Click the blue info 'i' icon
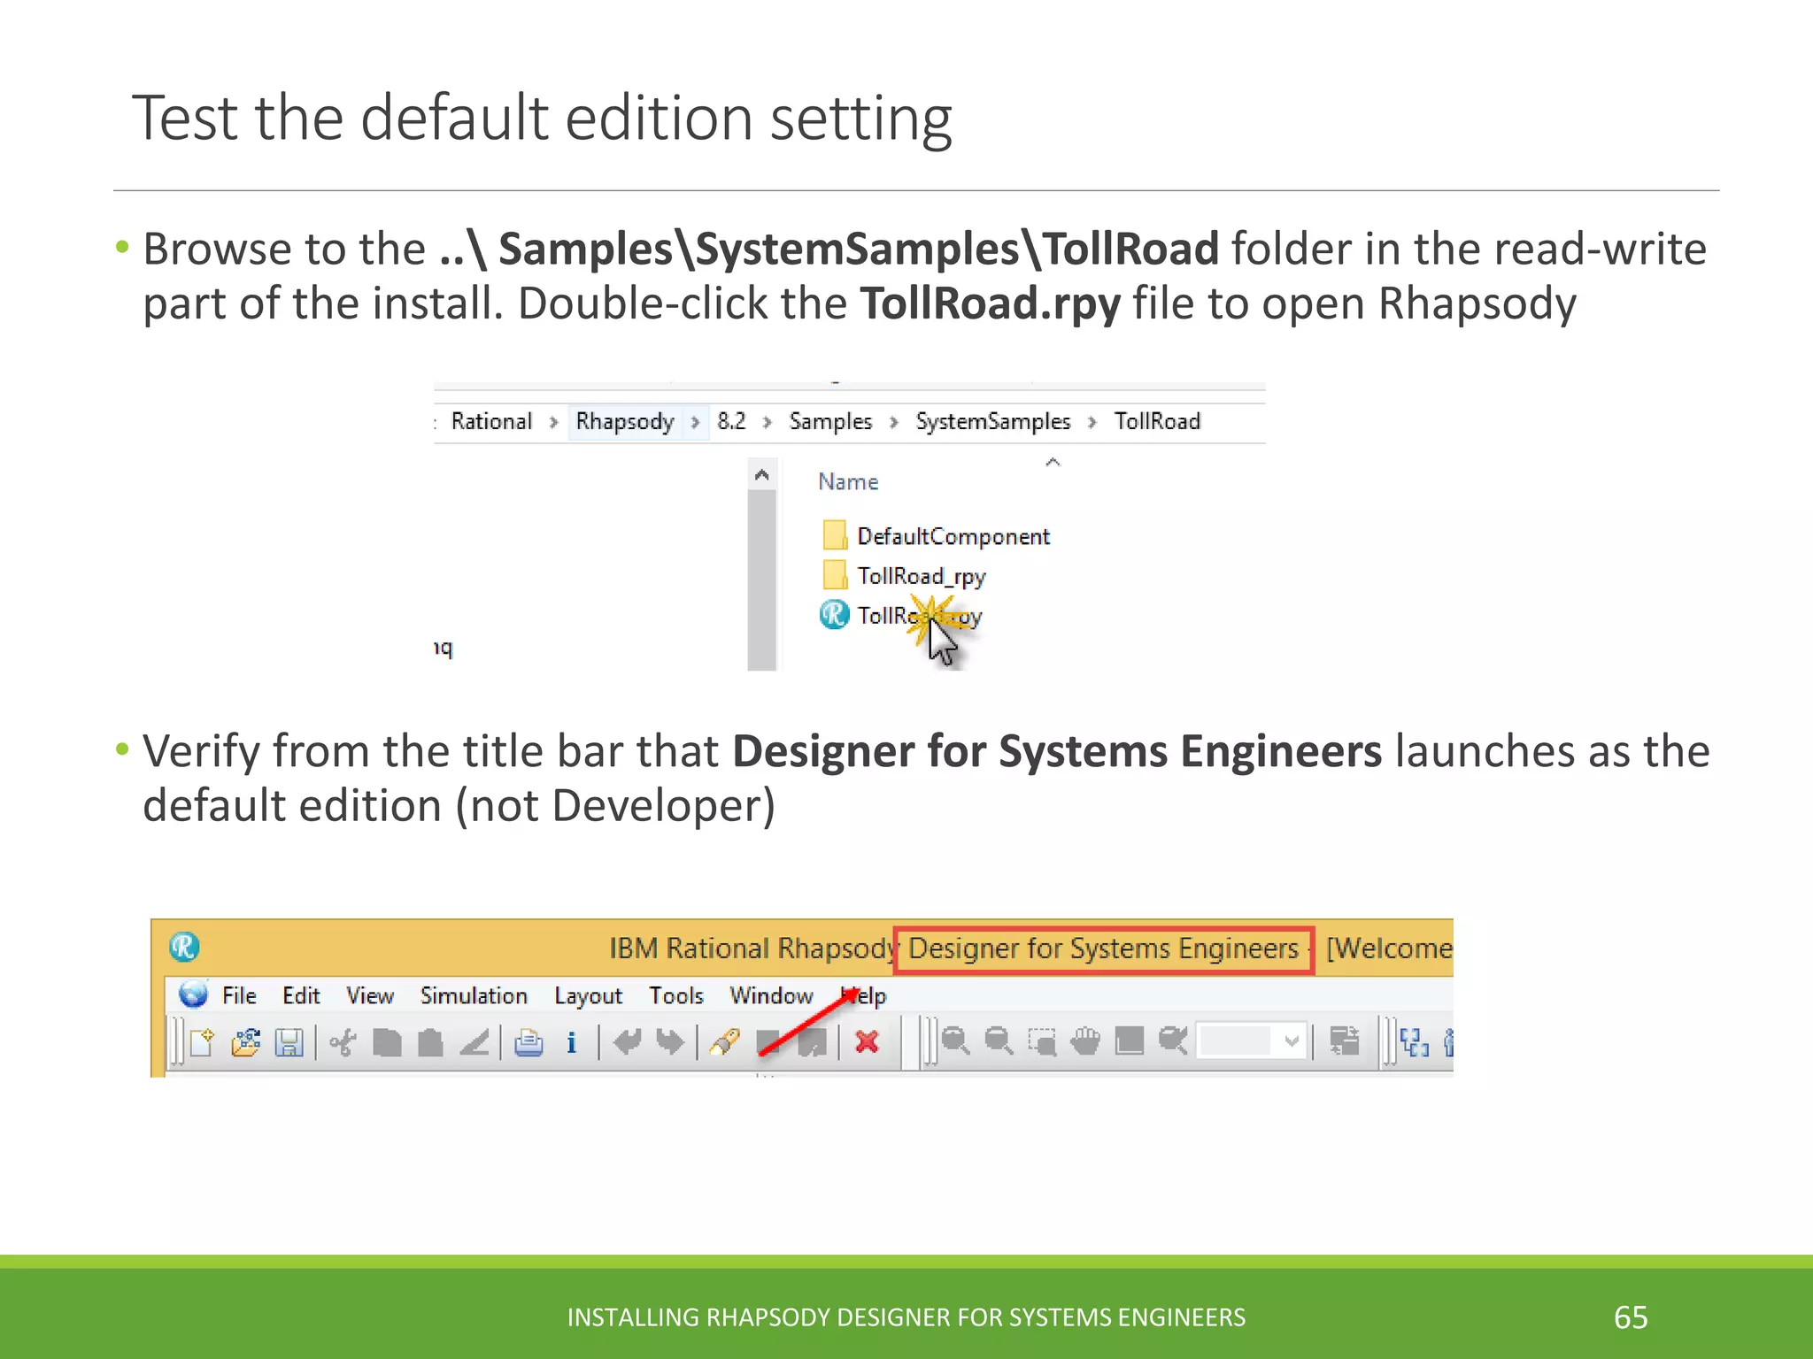 [572, 1042]
